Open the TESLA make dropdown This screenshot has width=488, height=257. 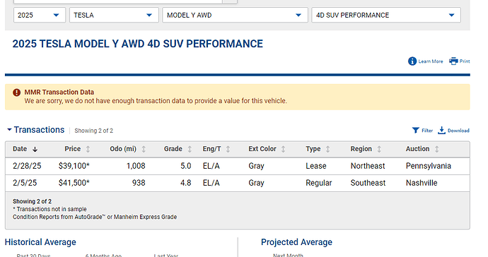tap(114, 15)
